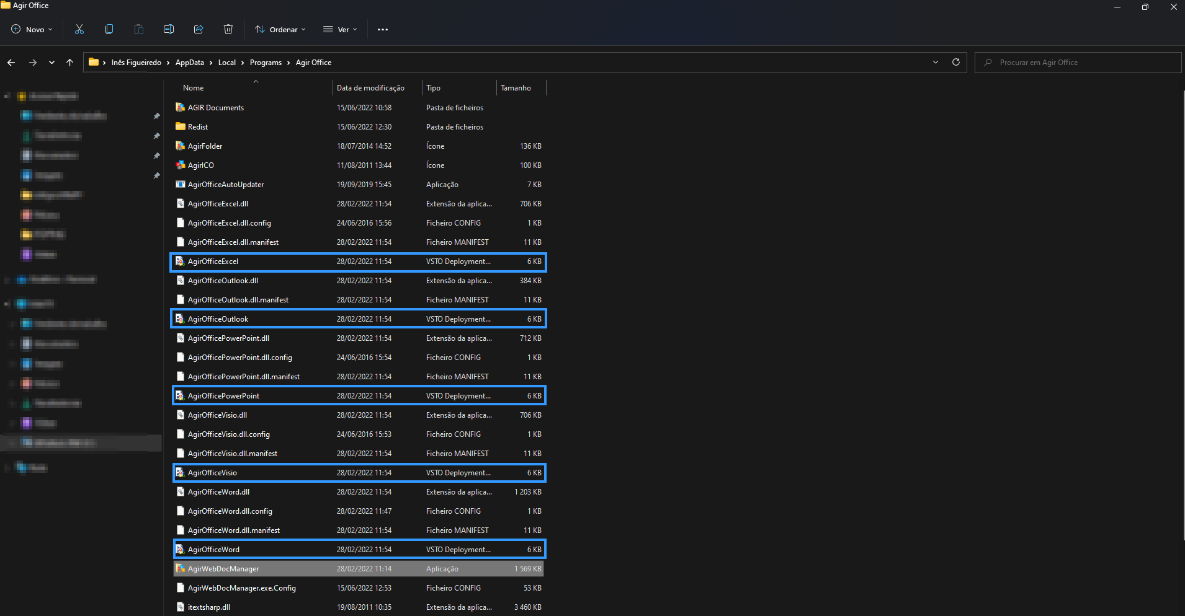
Task: Open the three-dot more options menu
Action: (x=383, y=29)
